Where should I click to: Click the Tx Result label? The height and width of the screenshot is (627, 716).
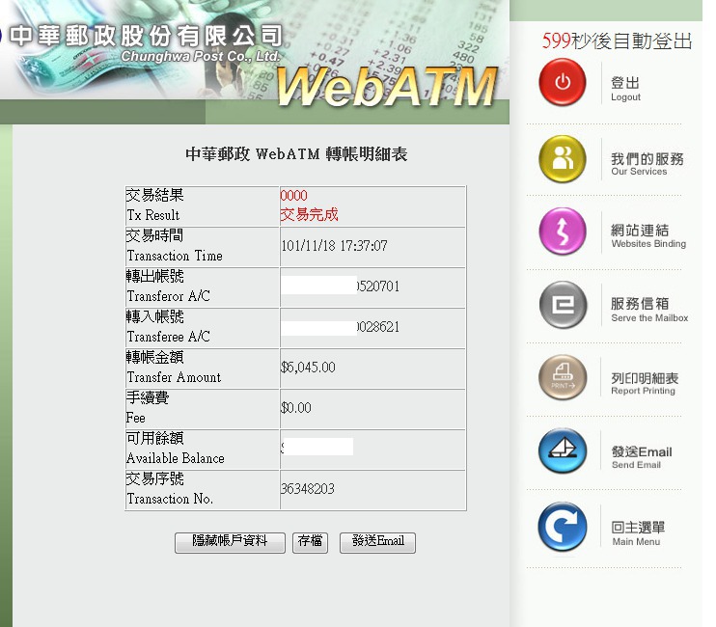pos(153,215)
